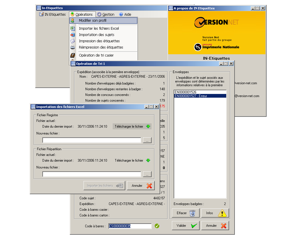The width and height of the screenshot is (286, 237).
Task: Click the icon beside Opération de tri casier
Action: pyautogui.click(x=73, y=55)
